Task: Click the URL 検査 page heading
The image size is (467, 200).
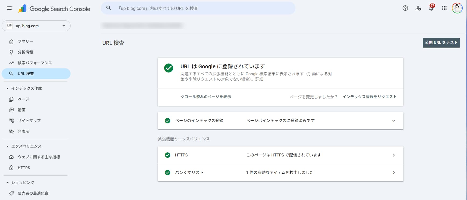Action: pyautogui.click(x=113, y=43)
